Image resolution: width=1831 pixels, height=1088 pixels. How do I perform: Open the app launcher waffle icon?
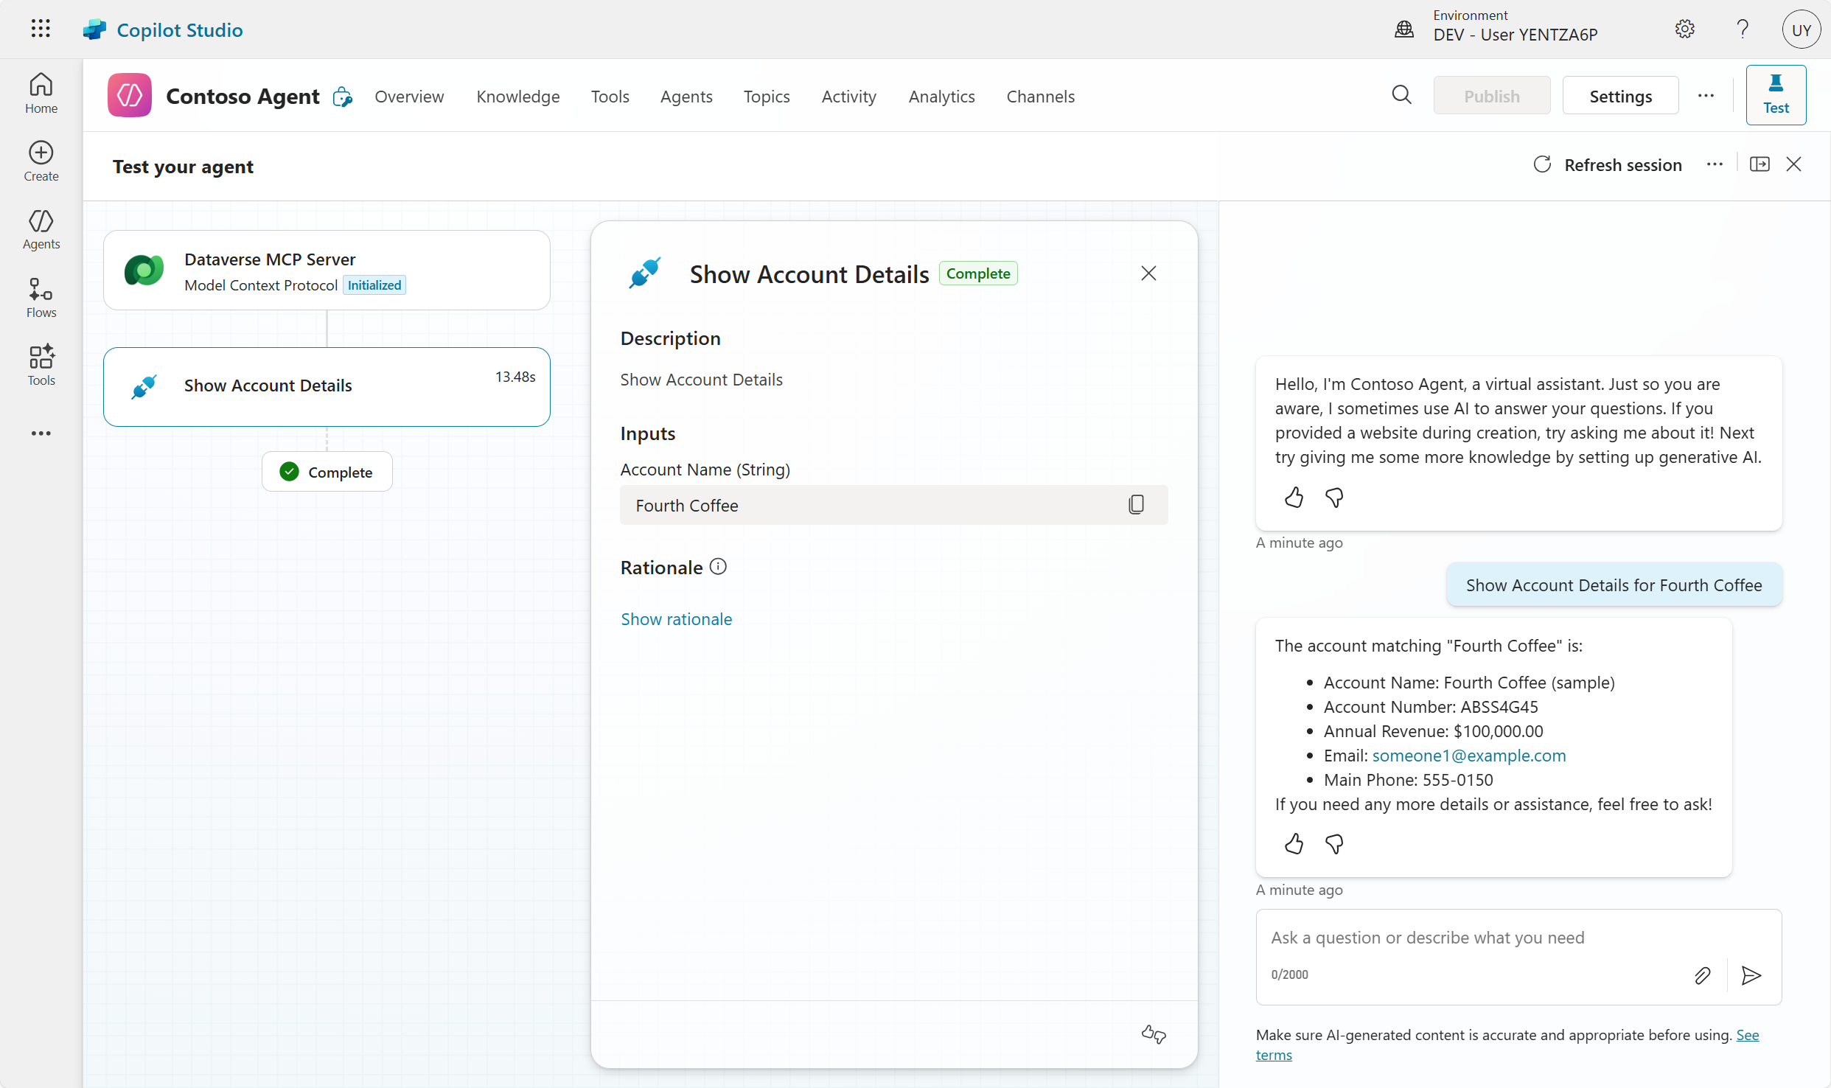(41, 29)
